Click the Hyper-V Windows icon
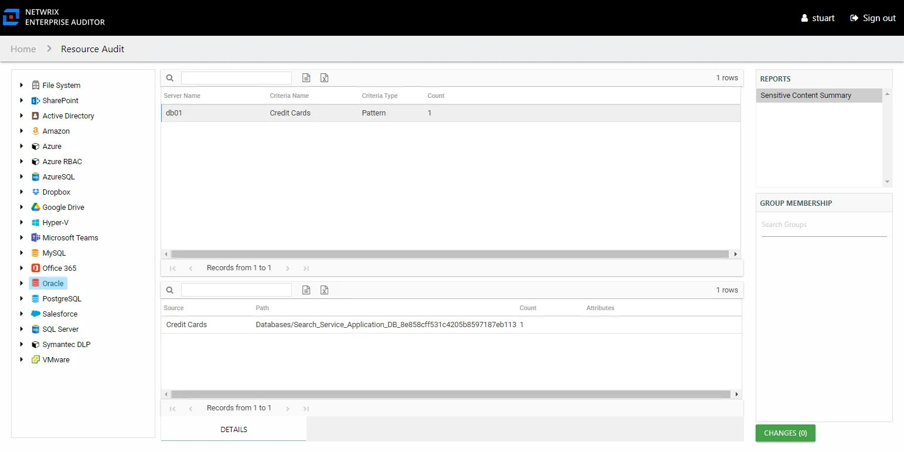The image size is (904, 452). pyautogui.click(x=36, y=222)
